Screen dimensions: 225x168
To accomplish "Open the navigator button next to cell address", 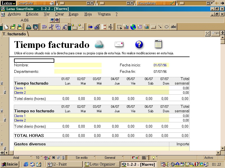I will 52,20.
